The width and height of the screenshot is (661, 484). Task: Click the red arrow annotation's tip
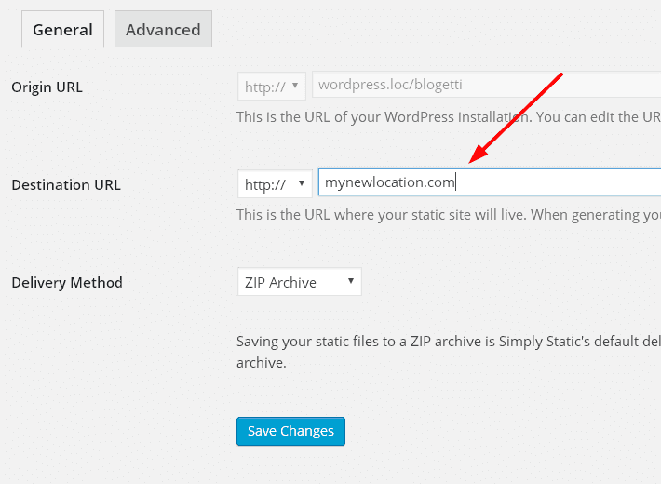pos(471,164)
